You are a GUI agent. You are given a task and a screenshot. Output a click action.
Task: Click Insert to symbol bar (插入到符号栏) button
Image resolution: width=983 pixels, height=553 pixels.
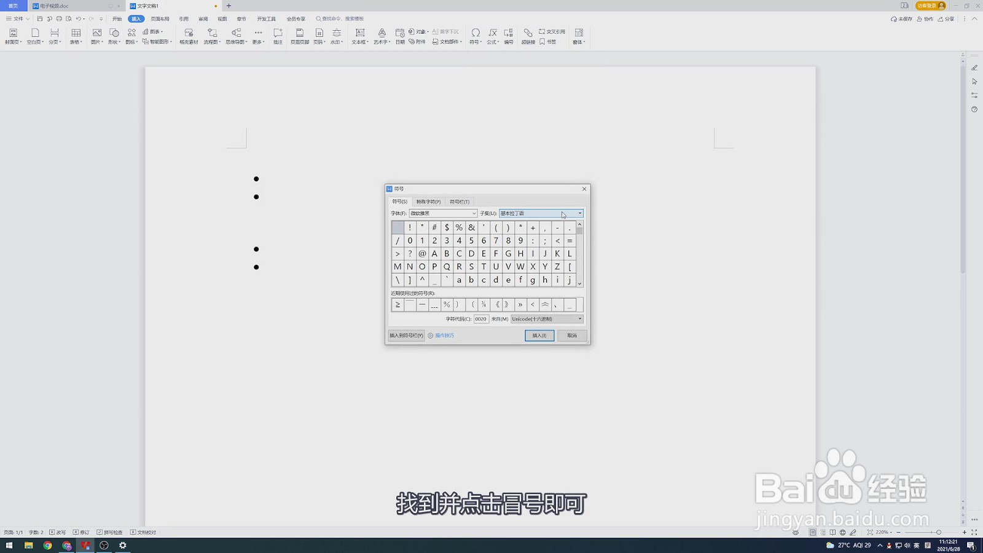(x=406, y=335)
